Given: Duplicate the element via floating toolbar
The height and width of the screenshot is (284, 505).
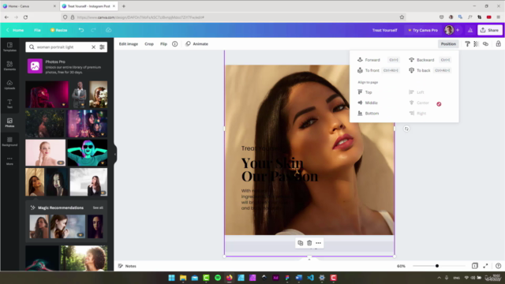Looking at the screenshot, I should point(300,243).
